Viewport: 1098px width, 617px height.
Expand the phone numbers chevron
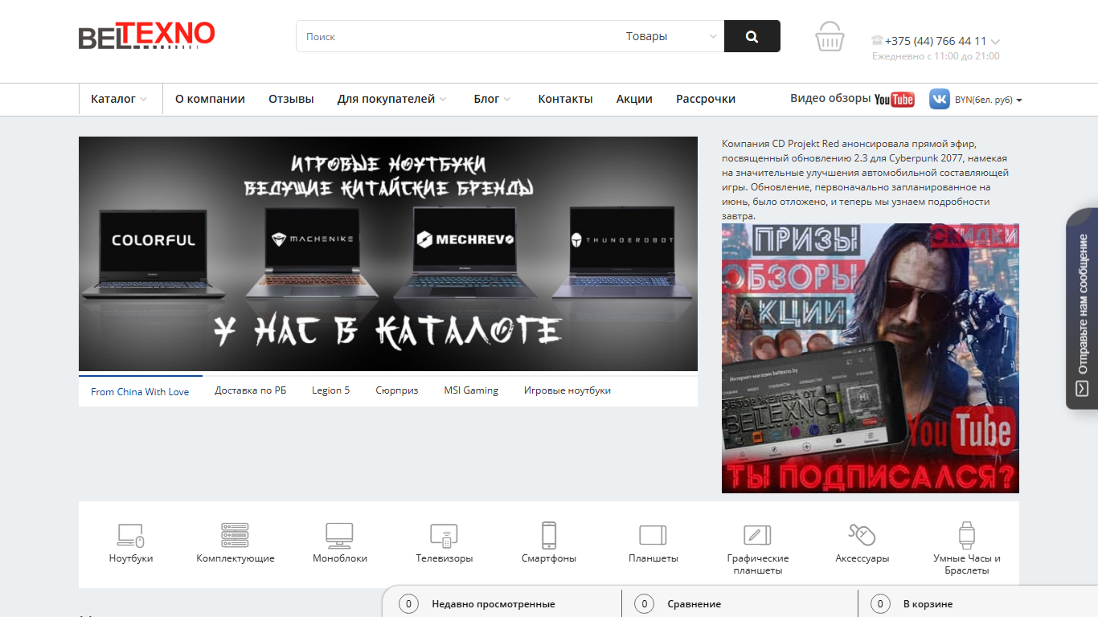click(995, 42)
